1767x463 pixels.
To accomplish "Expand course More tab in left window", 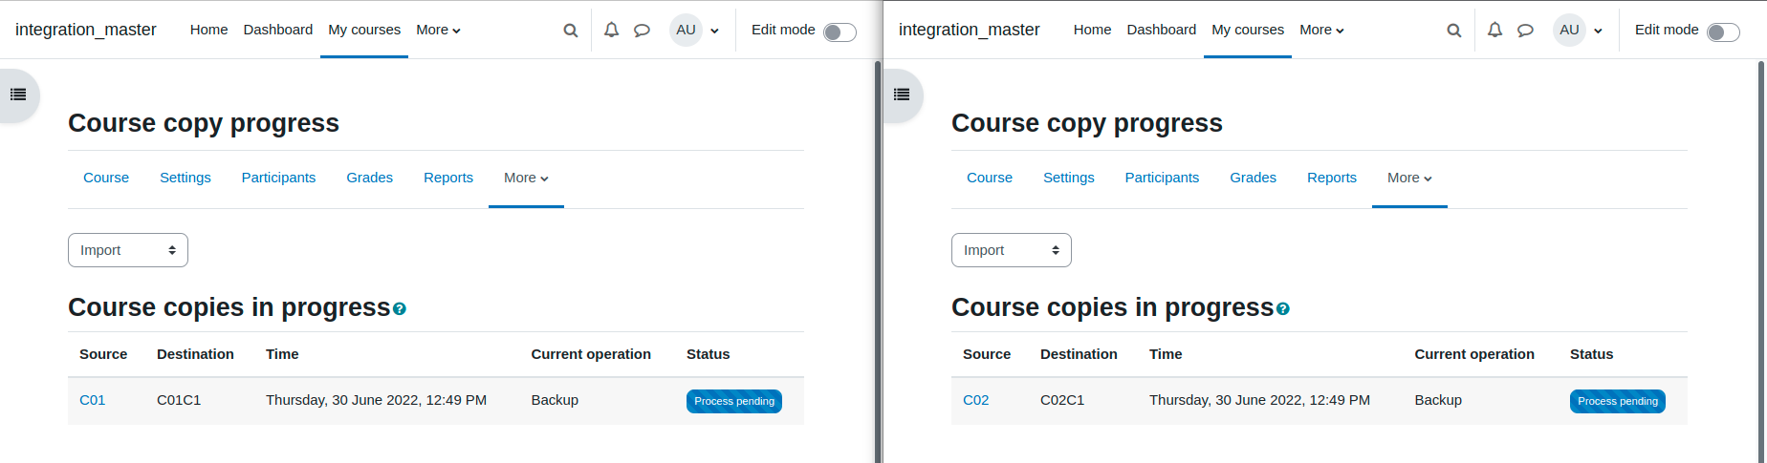I will point(526,178).
